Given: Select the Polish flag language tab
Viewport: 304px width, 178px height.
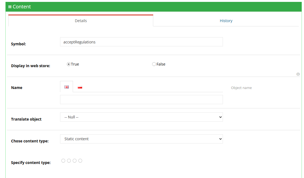Looking at the screenshot, I should (x=80, y=87).
